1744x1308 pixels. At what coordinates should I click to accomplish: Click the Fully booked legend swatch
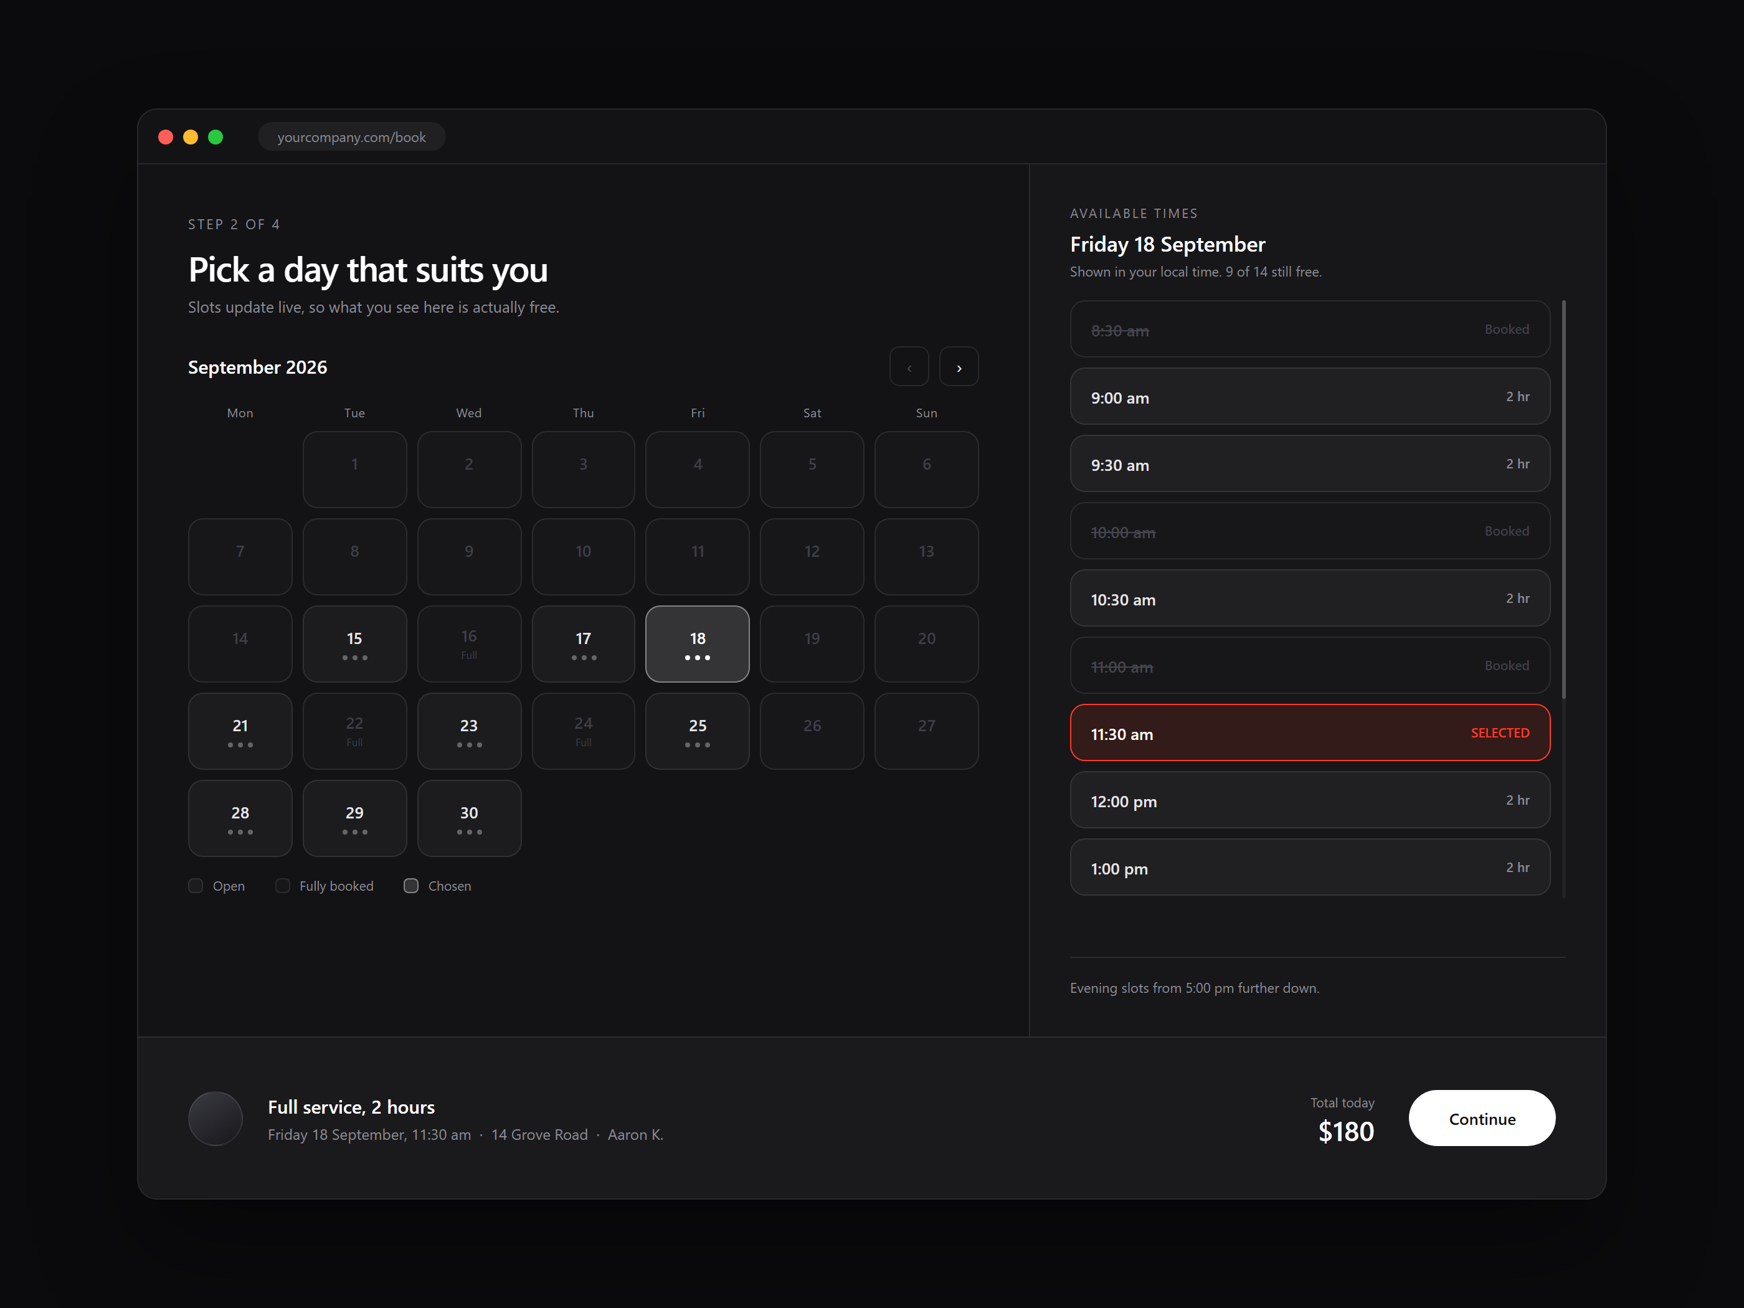click(x=282, y=886)
